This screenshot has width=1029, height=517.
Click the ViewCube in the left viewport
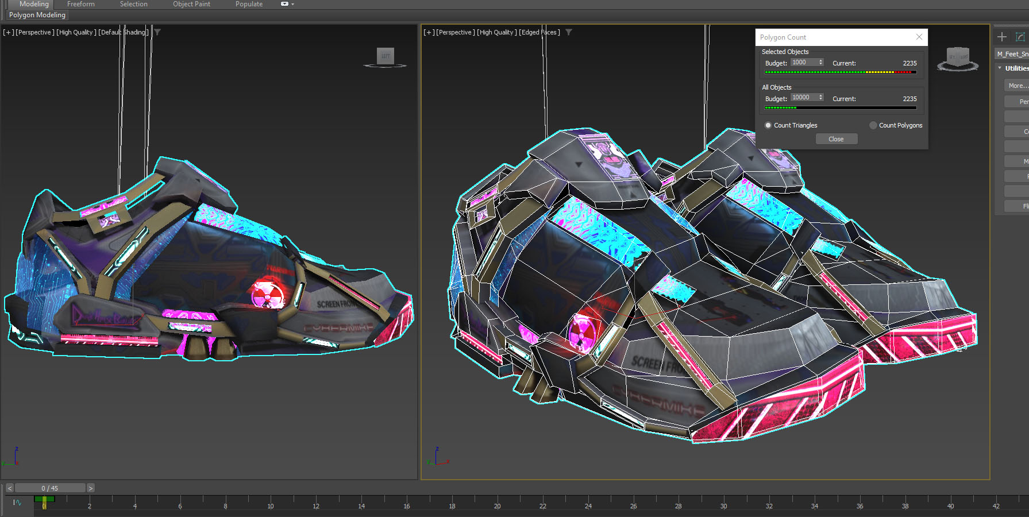pos(386,57)
